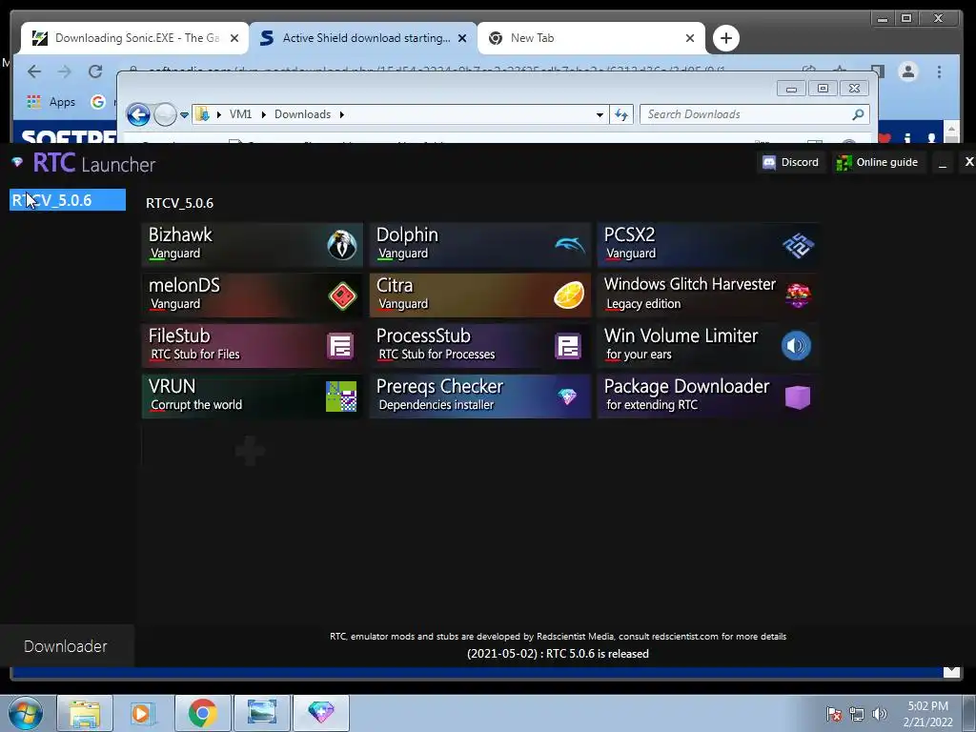The height and width of the screenshot is (732, 976).
Task: Click the Search Downloads input field
Action: (x=755, y=114)
